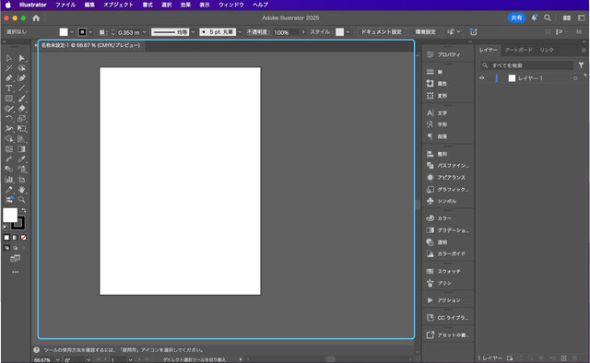Open zoom level 66.67% dropdown
The width and height of the screenshot is (590, 363).
(x=57, y=360)
